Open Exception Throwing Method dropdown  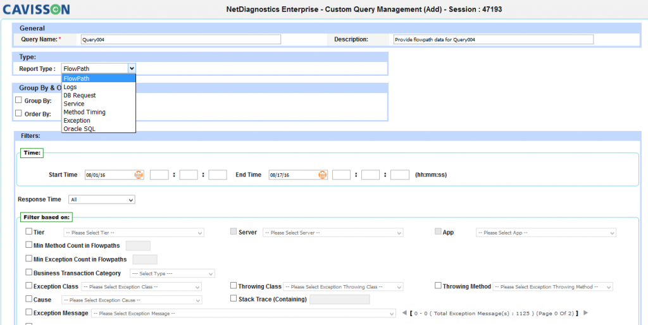[552, 286]
